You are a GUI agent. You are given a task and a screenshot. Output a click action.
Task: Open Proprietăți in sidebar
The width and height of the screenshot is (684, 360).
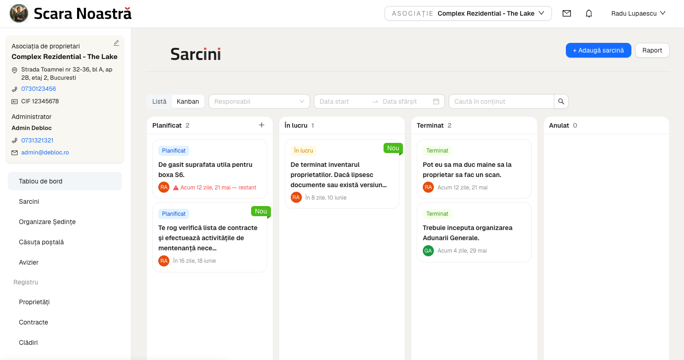pyautogui.click(x=65, y=302)
